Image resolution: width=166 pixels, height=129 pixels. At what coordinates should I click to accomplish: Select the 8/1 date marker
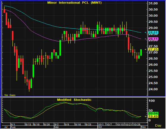[13, 124]
